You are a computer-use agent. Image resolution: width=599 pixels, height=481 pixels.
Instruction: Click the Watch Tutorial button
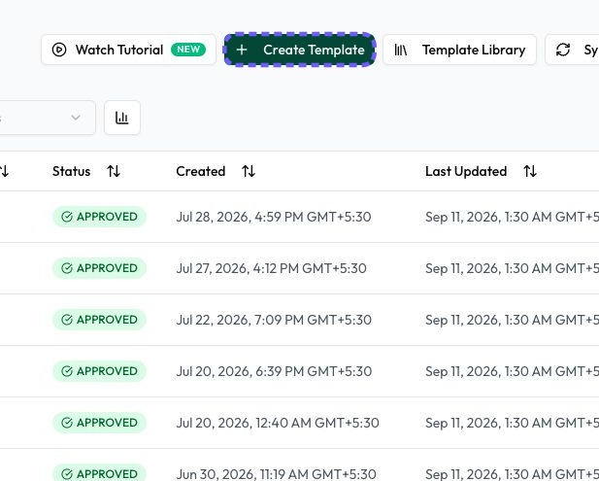point(128,50)
